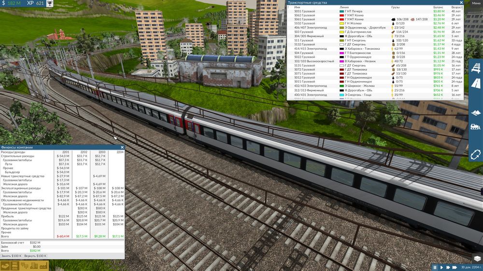Pause the game simulation
Viewport: 483px width, 271px height.
[x=435, y=268]
